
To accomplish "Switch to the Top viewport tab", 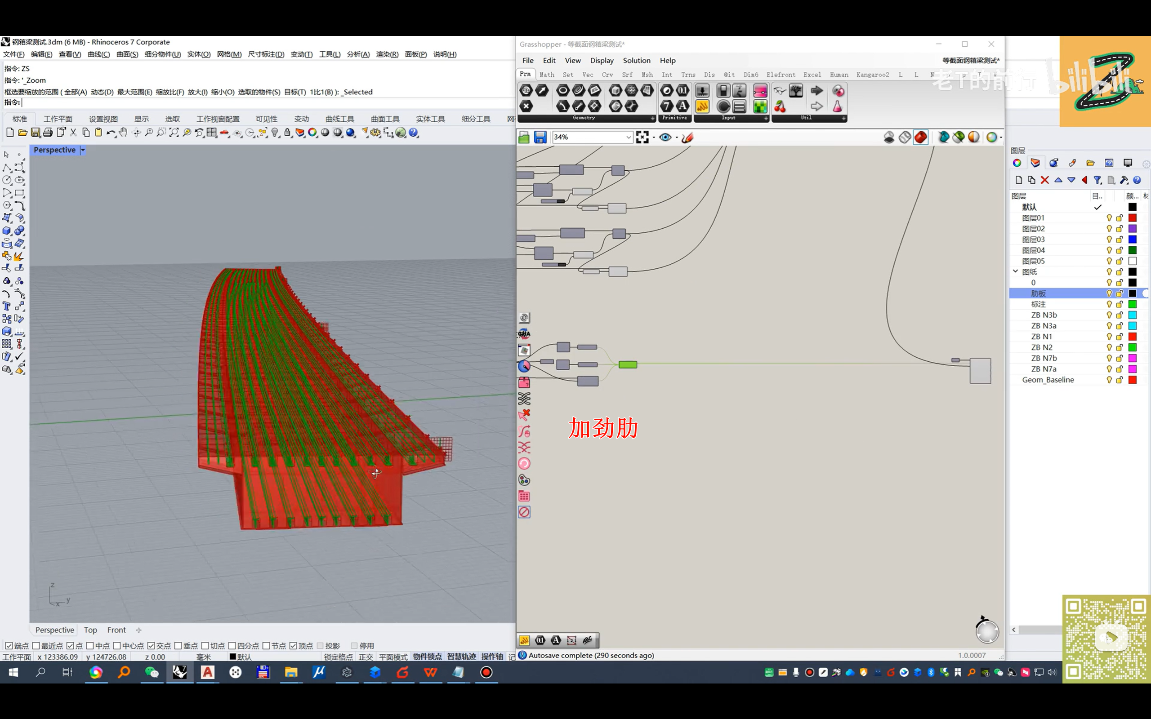I will click(90, 630).
